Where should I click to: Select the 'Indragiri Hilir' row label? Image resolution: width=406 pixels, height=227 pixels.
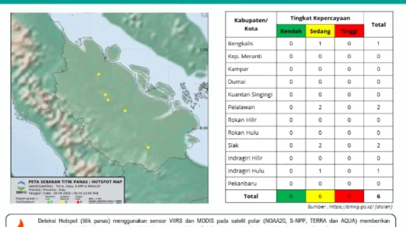click(x=245, y=158)
